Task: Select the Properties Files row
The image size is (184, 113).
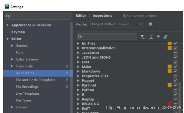Action: pyautogui.click(x=127, y=76)
